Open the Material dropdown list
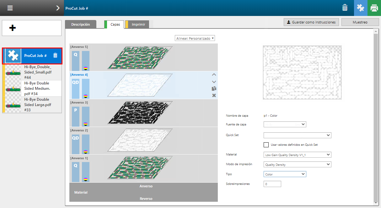 pos(297,155)
